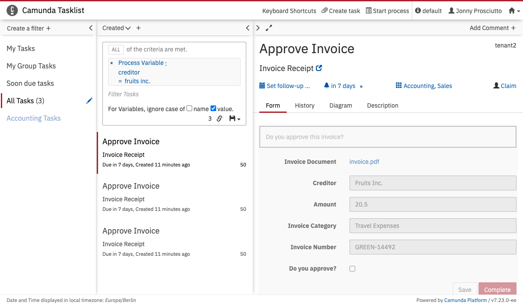
Task: Switch to the History tab
Action: coord(305,105)
